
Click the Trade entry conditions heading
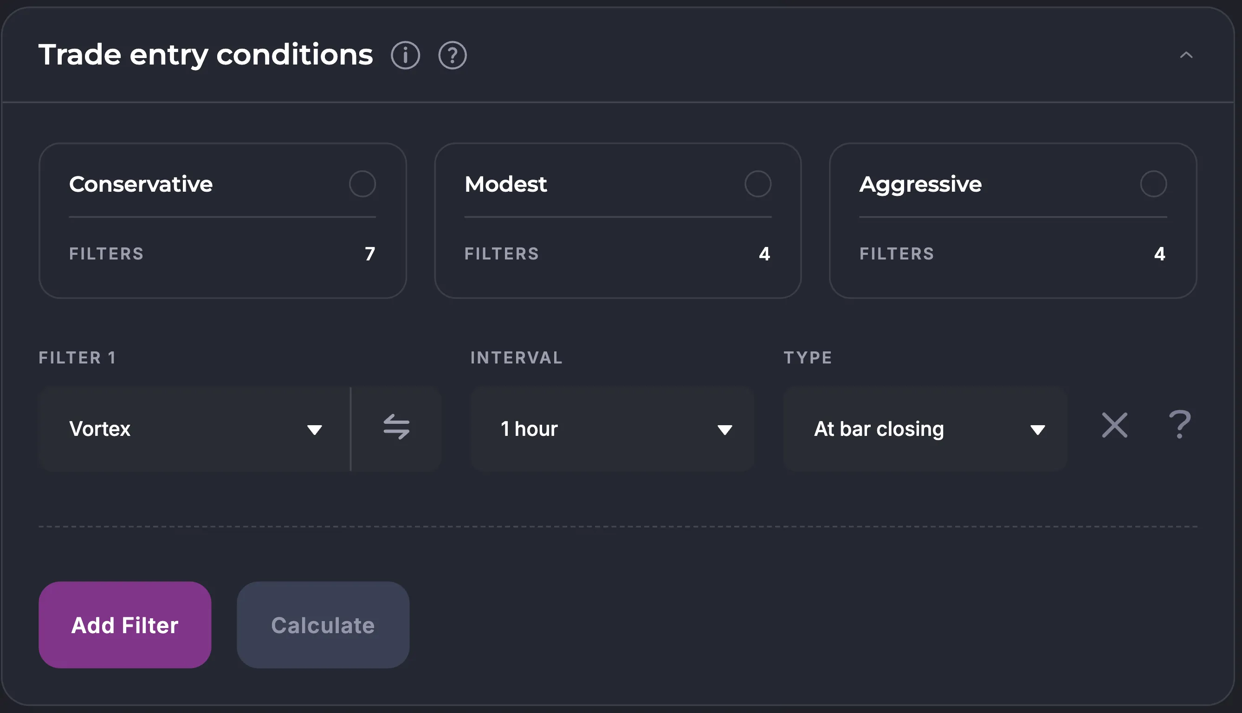tap(206, 55)
